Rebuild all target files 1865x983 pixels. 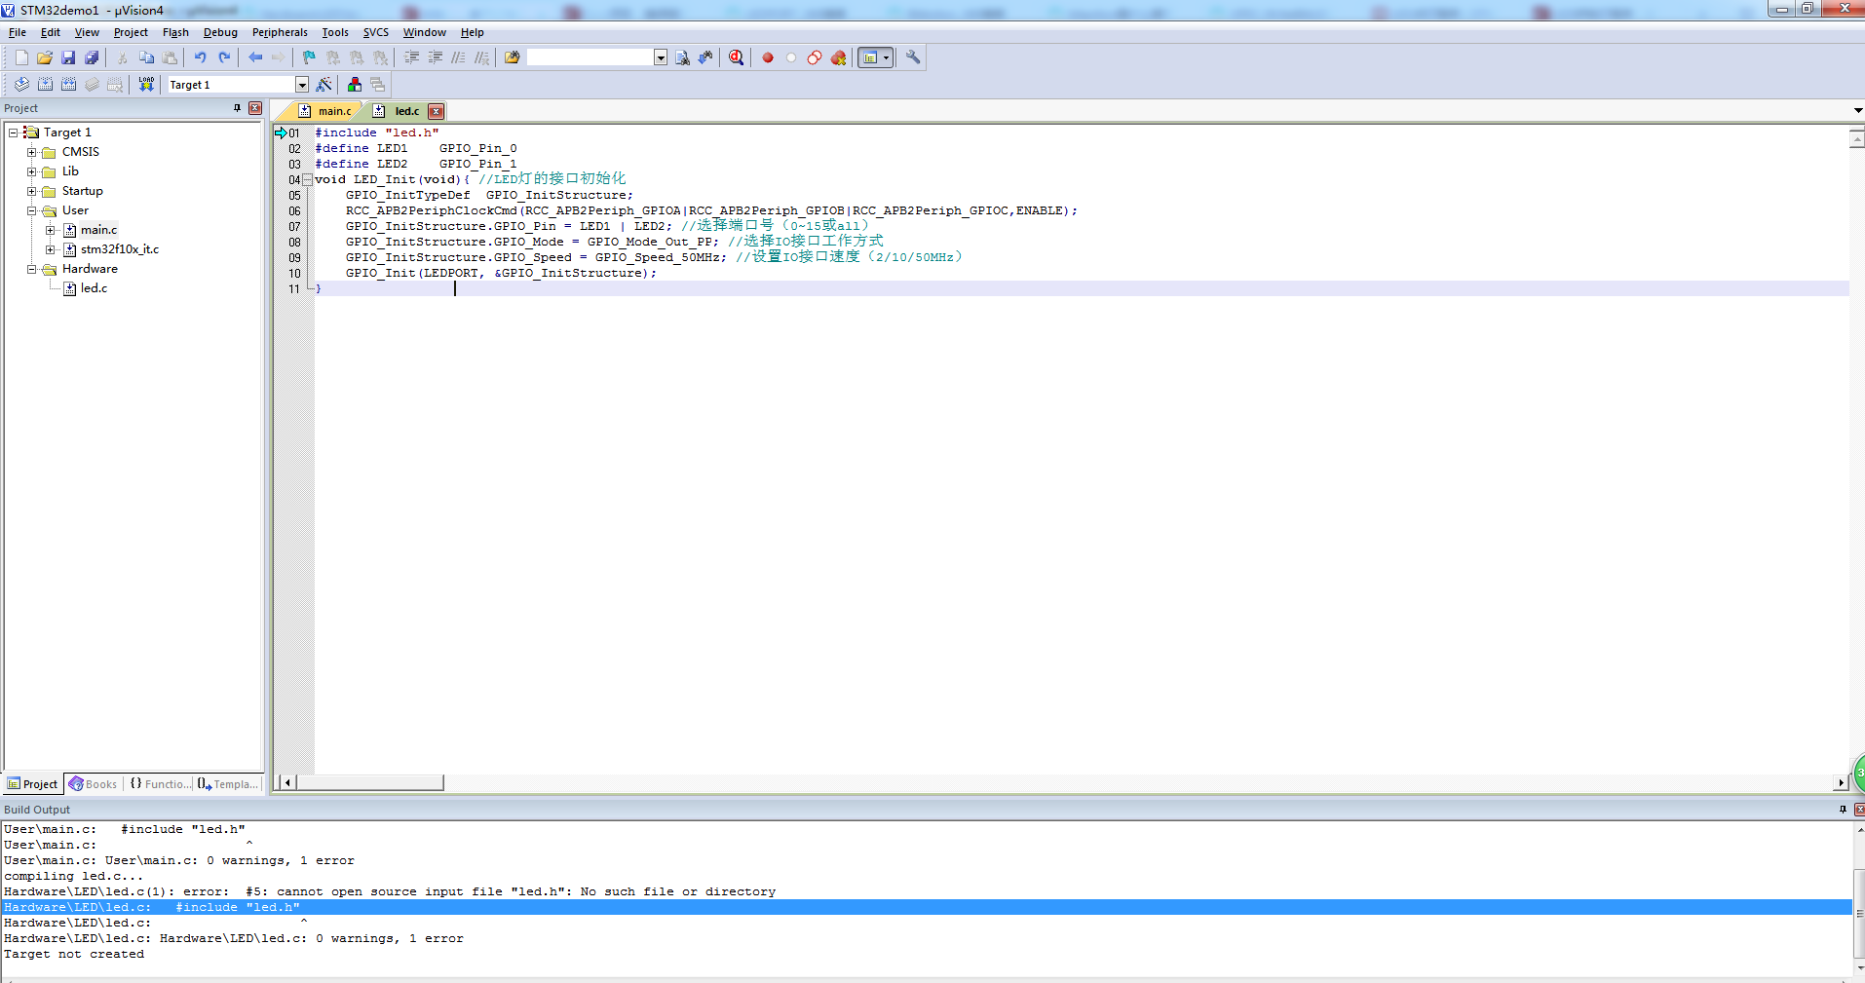[x=68, y=85]
